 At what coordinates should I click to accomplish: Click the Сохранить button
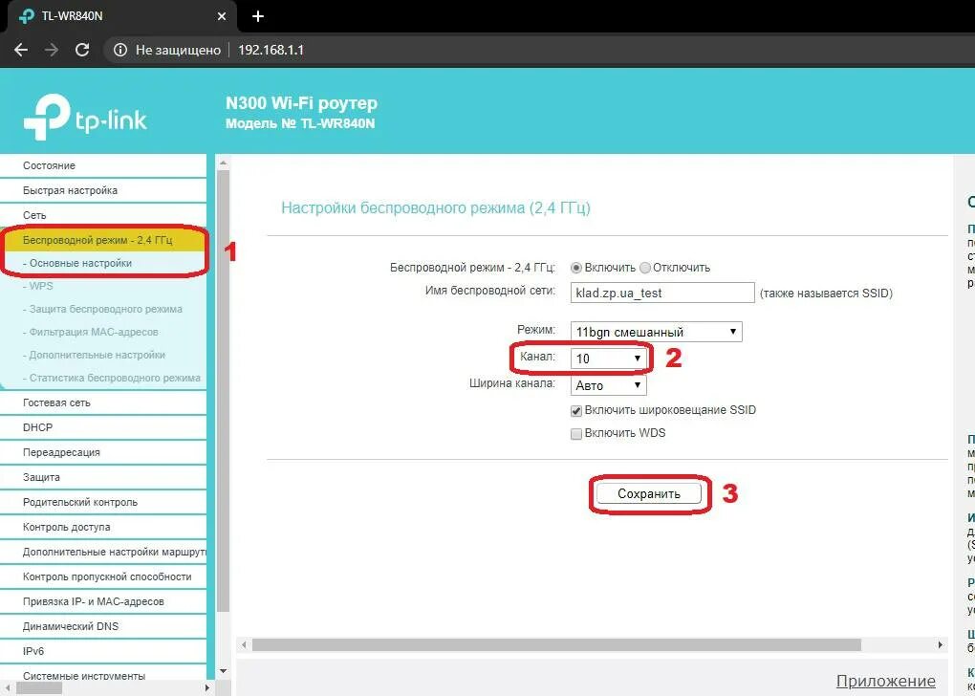point(648,494)
